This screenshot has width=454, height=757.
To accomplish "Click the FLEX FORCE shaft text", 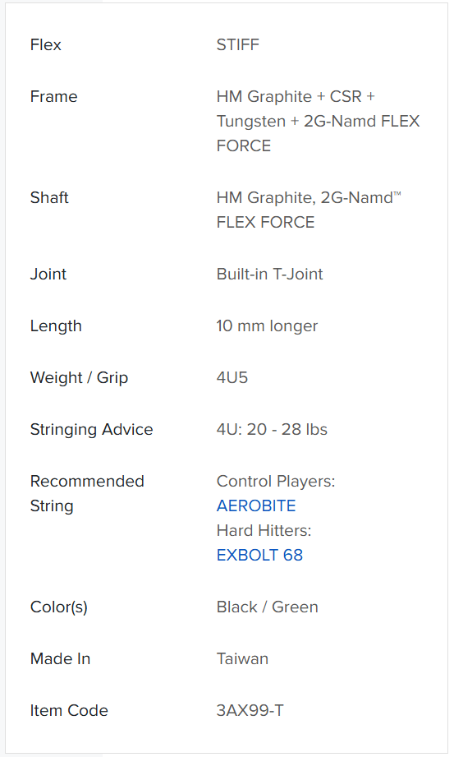I will coord(265,222).
